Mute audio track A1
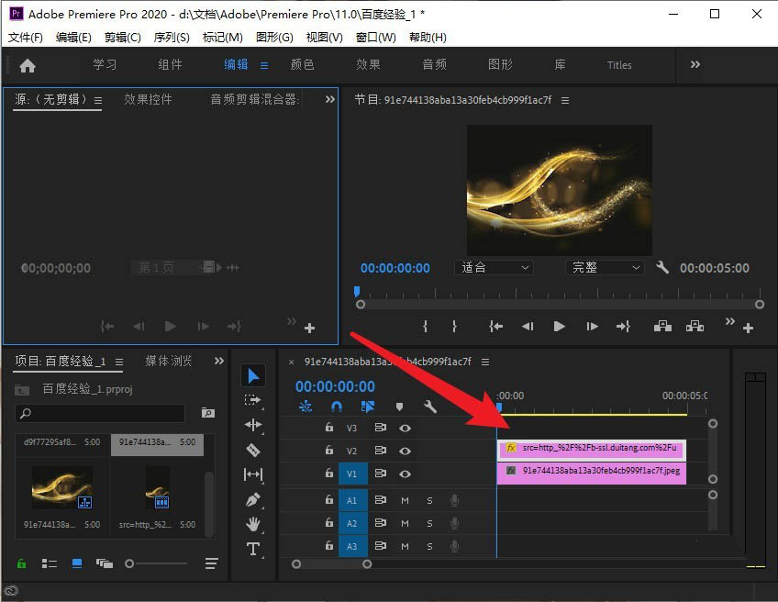This screenshot has width=778, height=602. coord(405,500)
